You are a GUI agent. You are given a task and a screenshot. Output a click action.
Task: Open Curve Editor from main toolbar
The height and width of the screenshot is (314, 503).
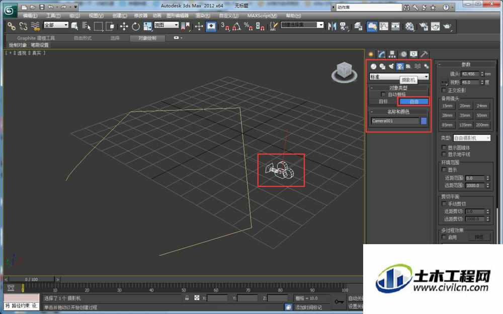tap(384, 26)
